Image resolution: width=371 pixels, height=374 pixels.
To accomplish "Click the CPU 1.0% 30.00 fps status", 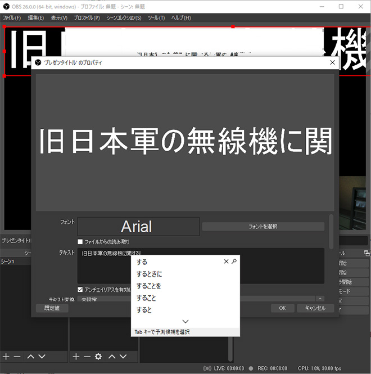I will pos(319,368).
